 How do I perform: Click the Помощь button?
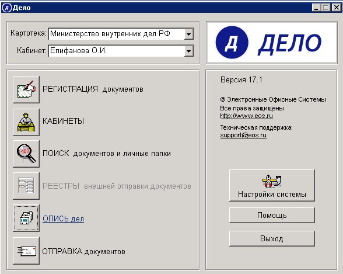(x=272, y=216)
